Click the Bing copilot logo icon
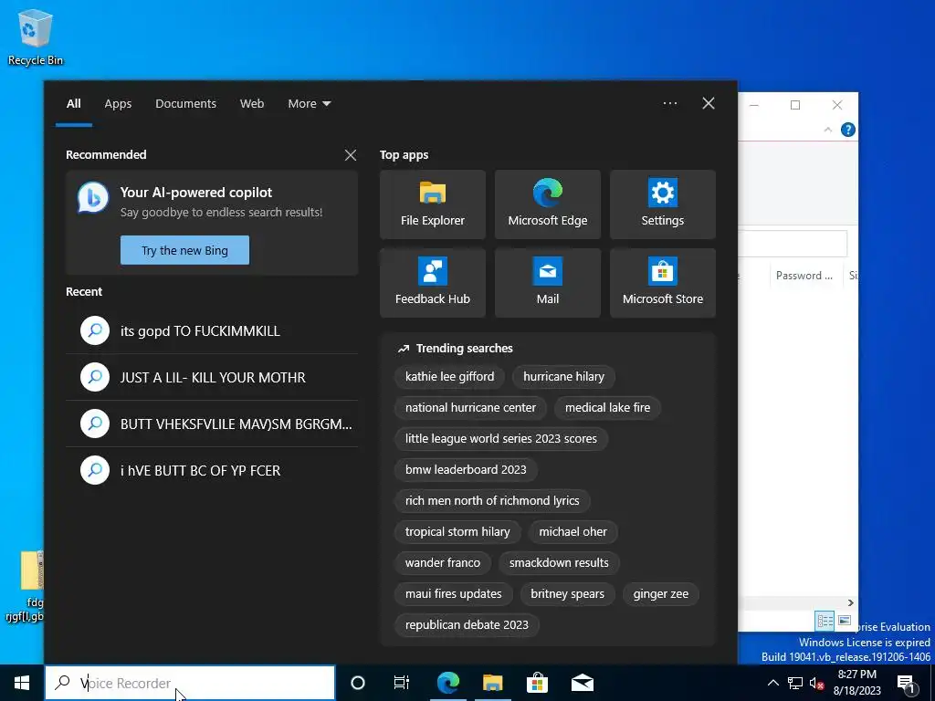The image size is (935, 701). (93, 198)
